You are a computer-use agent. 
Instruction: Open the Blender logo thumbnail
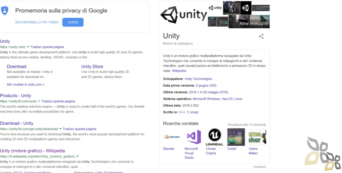click(172, 137)
